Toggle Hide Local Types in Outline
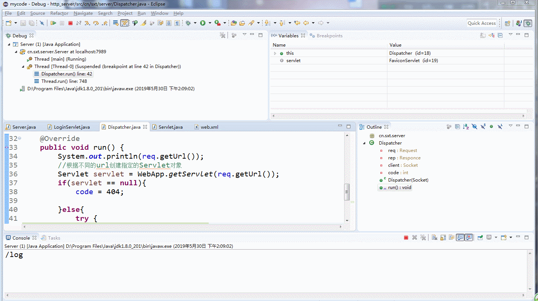538x301 pixels. 500,126
